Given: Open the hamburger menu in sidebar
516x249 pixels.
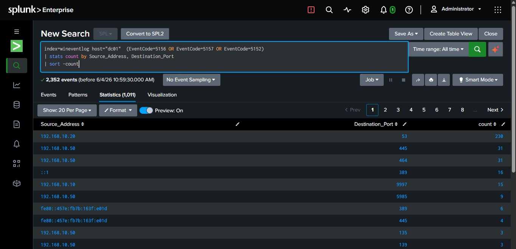Looking at the screenshot, I should pos(17,32).
